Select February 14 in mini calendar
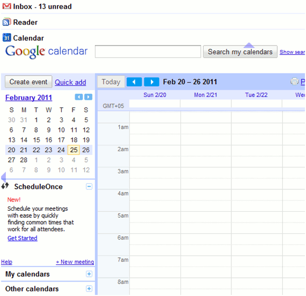This screenshot has width=306, height=296. pos(24,140)
